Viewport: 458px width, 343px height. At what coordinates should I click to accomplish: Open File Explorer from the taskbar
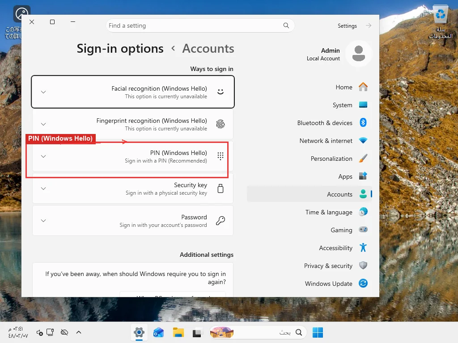click(x=178, y=332)
